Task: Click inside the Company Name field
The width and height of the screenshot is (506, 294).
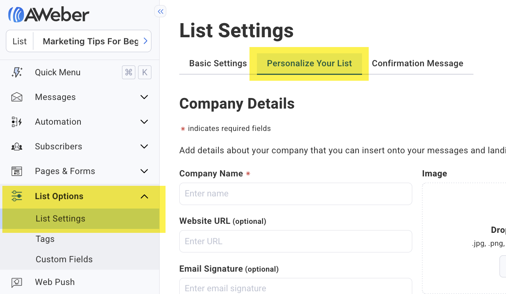Action: point(295,194)
